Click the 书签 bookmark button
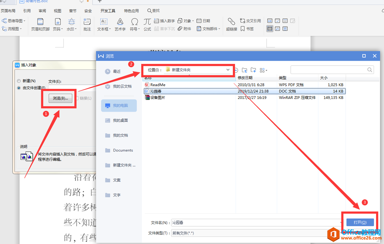The height and width of the screenshot is (244, 384). coord(247,29)
